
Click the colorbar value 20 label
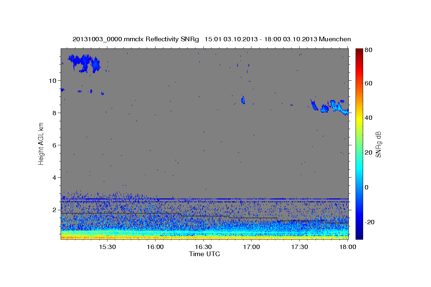[x=369, y=152]
